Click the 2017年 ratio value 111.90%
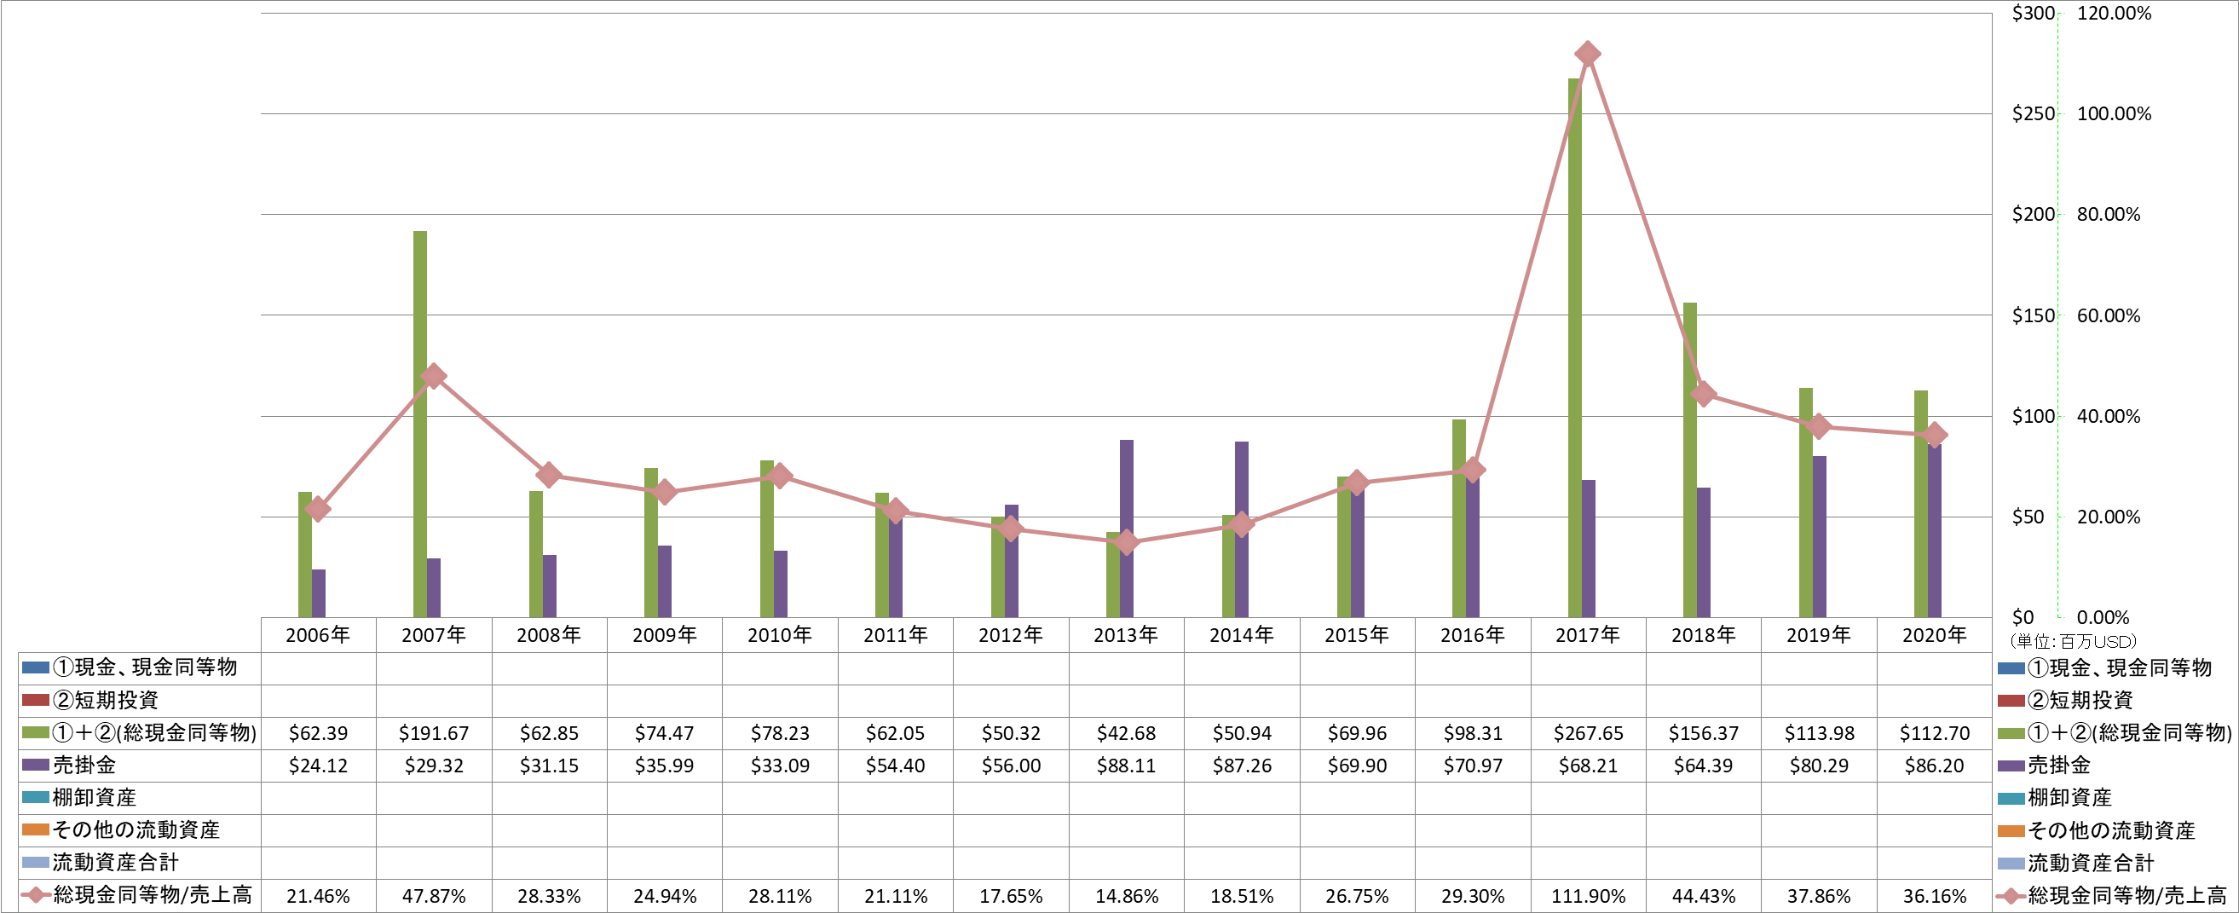Viewport: 2239px width, 913px height. [1588, 896]
